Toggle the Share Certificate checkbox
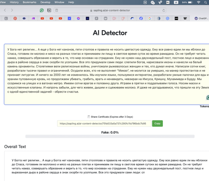Viewport: 209px width, 181px height. click(x=88, y=117)
